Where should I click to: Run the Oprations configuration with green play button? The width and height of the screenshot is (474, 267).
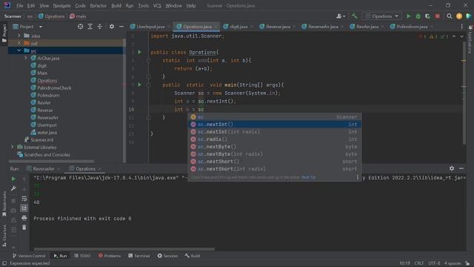coord(408,16)
